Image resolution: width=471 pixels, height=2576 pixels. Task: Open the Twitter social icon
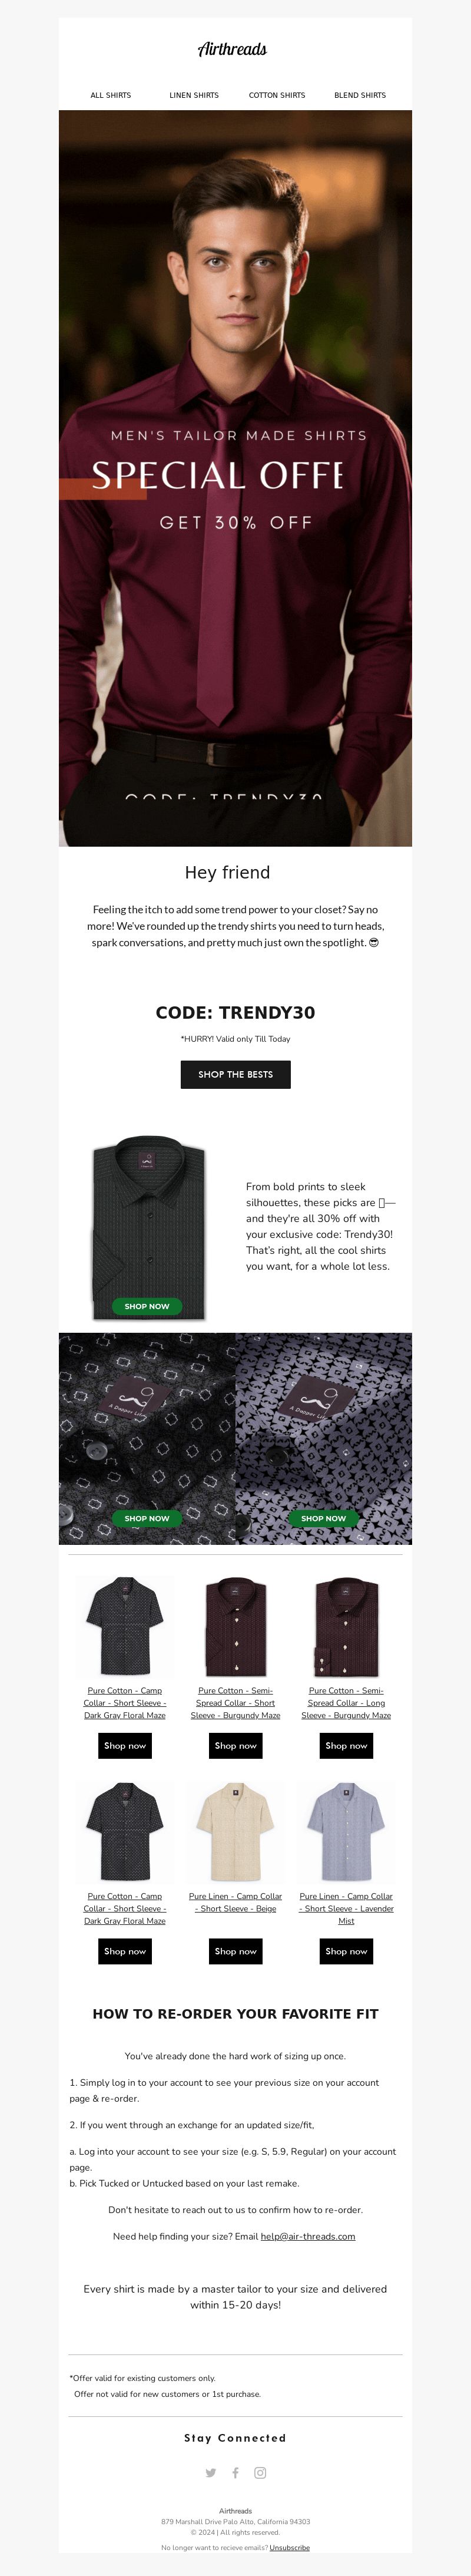tap(211, 2473)
